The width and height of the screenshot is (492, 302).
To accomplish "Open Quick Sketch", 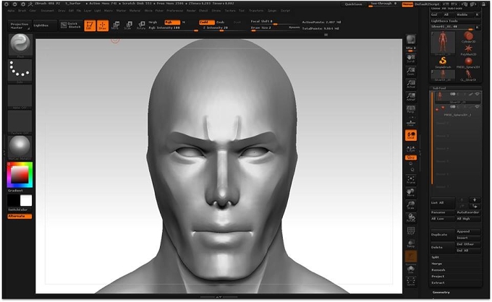I will pos(71,25).
